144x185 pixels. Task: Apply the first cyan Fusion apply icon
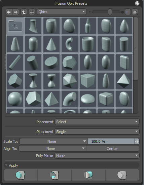tap(21, 175)
